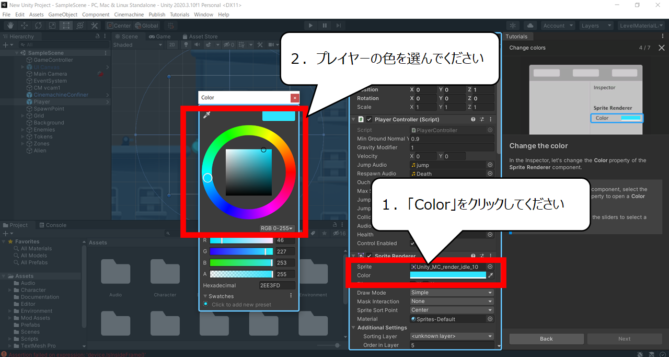Select the Transform tool
Viewport: 669px width, 357px height.
(x=80, y=25)
